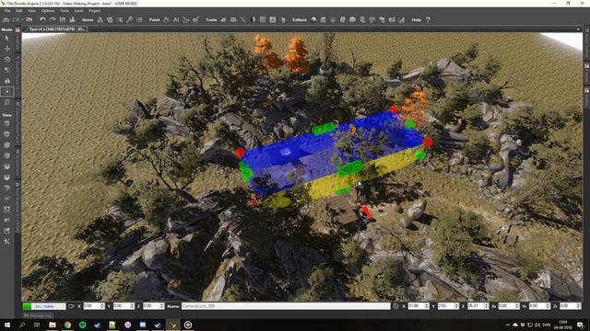Open the Level menu
The image size is (590, 331).
(78, 10)
